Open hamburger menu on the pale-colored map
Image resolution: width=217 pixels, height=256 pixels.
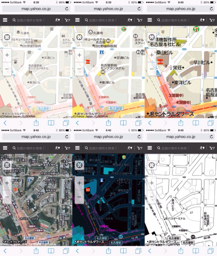[5, 20]
